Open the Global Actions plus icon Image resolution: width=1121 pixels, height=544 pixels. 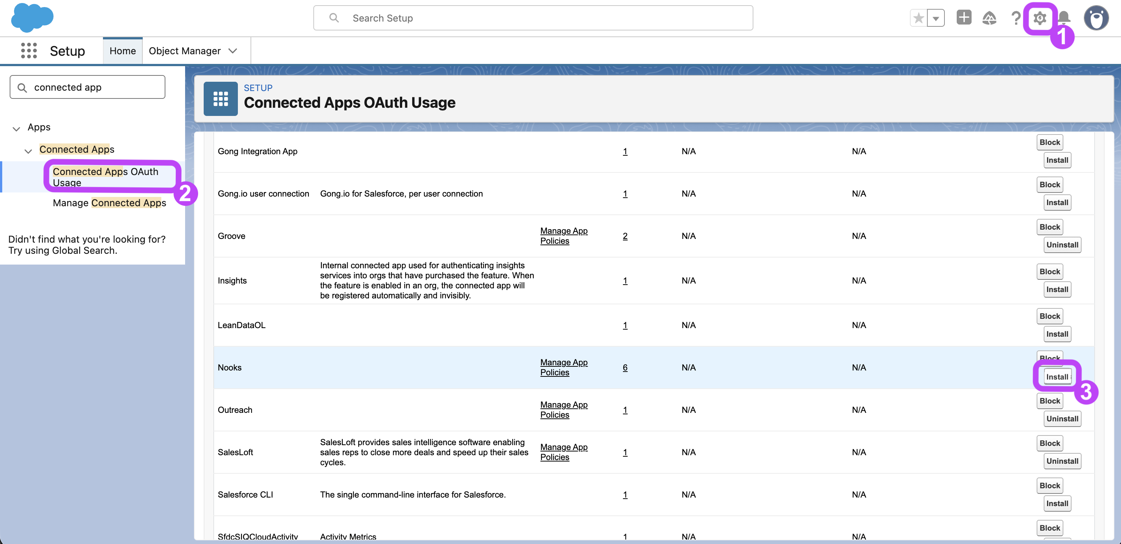(964, 17)
